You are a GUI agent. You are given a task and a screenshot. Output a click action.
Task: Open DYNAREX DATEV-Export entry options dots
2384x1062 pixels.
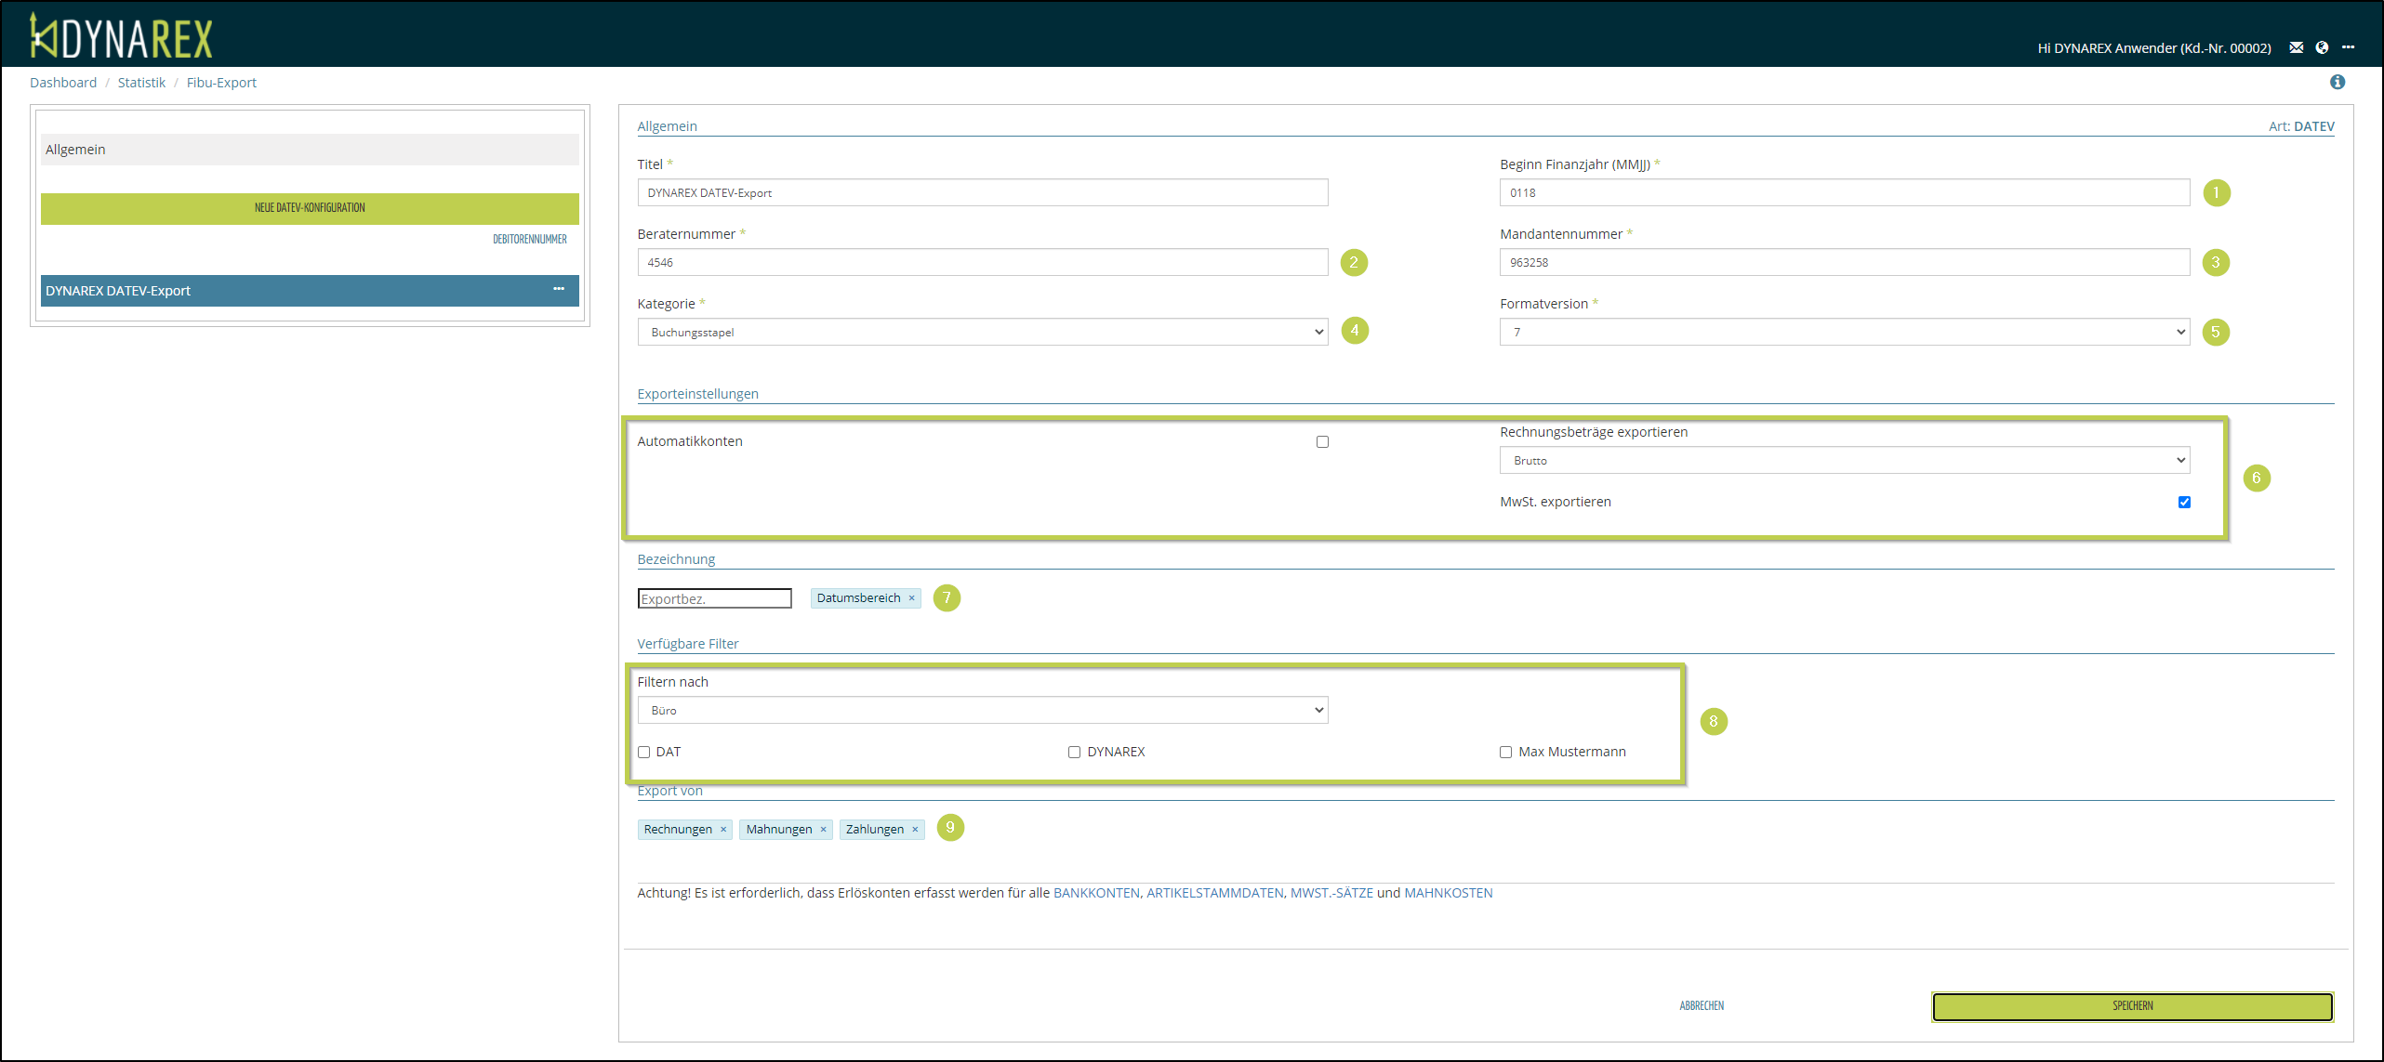[x=559, y=290]
